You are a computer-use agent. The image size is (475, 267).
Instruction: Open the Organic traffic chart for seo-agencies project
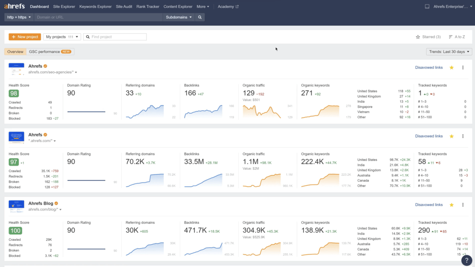point(262,111)
